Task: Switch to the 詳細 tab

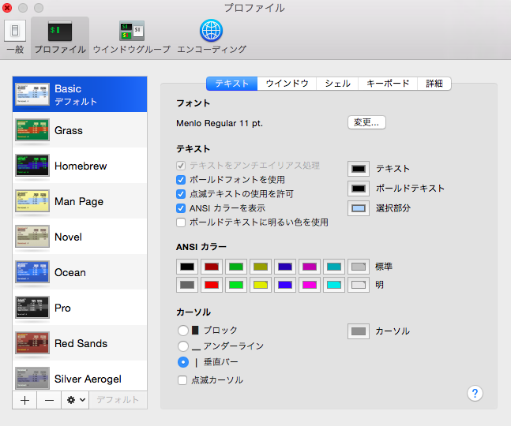Action: 434,84
